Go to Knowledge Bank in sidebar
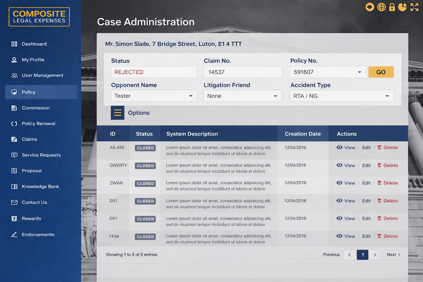 [x=40, y=186]
